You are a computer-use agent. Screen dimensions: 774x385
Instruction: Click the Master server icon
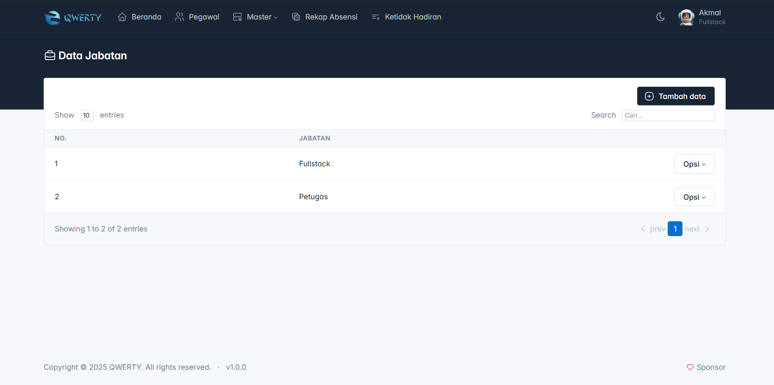[x=238, y=17]
